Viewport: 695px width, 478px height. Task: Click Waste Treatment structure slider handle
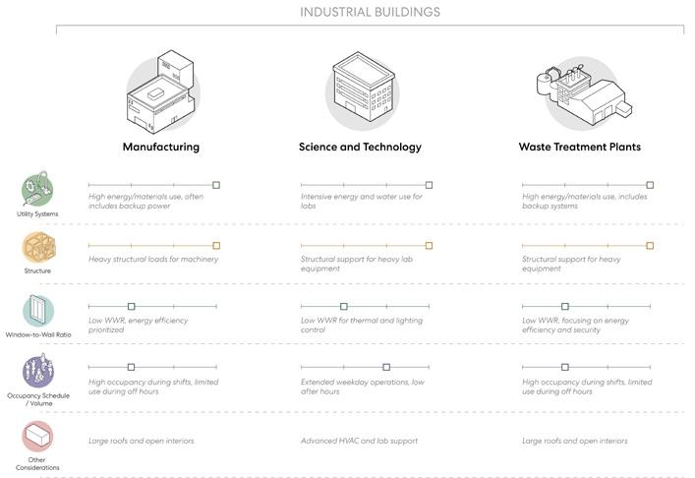tap(650, 246)
